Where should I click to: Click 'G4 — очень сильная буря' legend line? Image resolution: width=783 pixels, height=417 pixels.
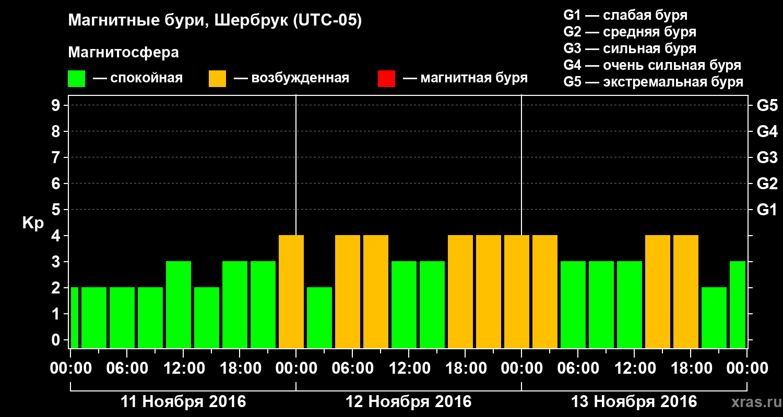click(652, 65)
